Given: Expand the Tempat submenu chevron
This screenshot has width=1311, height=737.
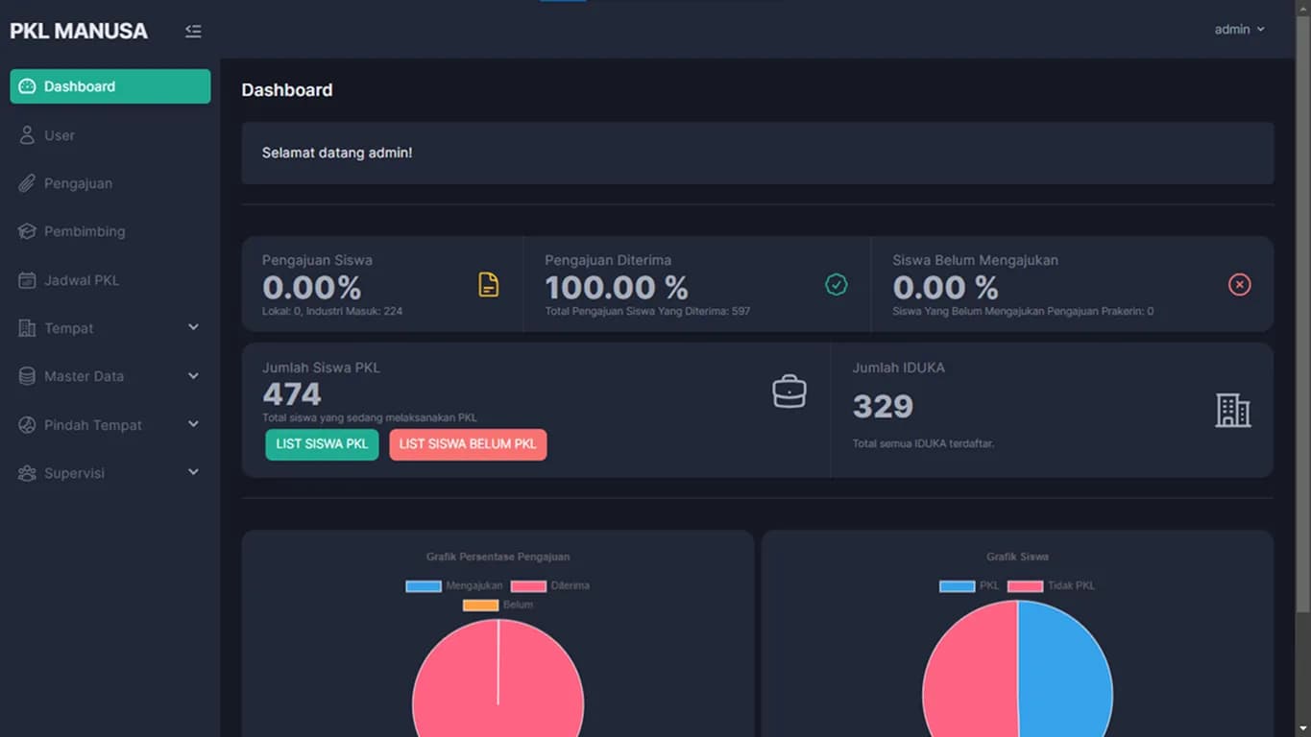Looking at the screenshot, I should coord(193,328).
